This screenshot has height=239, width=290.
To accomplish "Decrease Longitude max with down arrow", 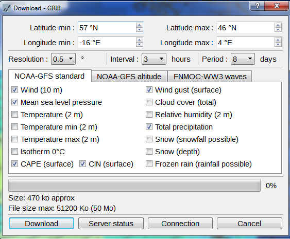I will (x=278, y=45).
